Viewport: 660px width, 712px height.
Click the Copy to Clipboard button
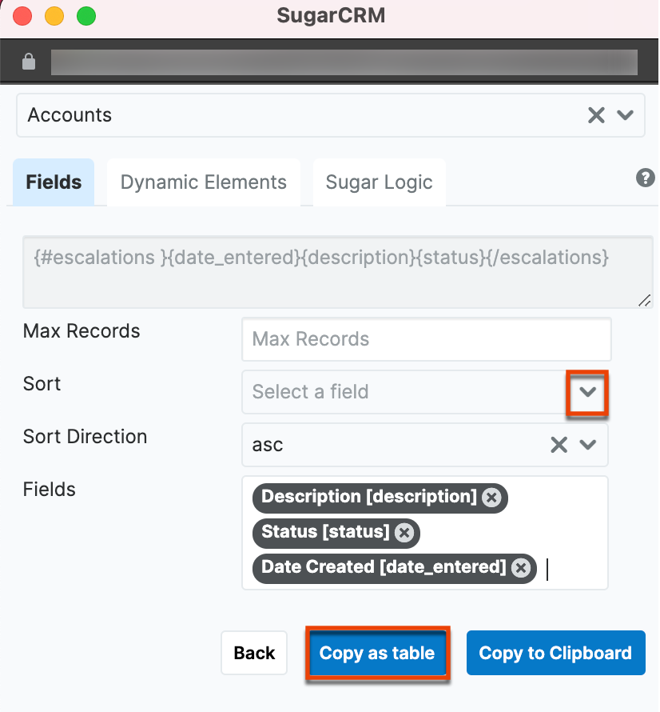[555, 653]
